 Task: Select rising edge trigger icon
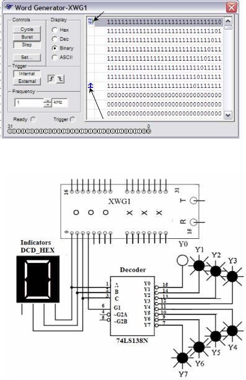[51, 79]
